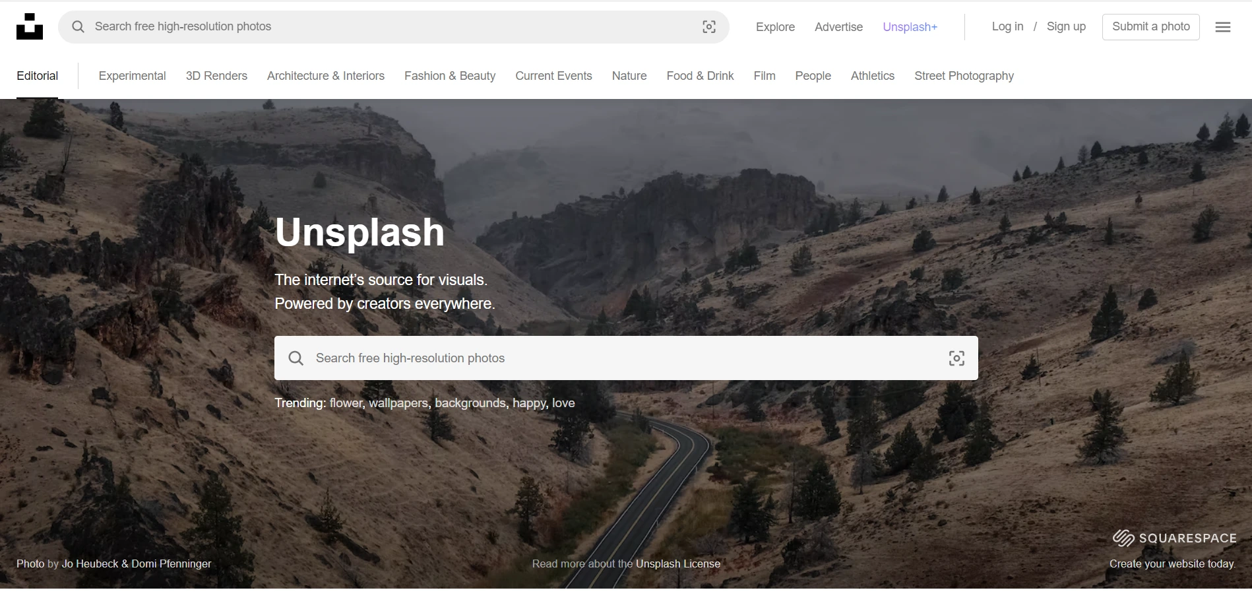This screenshot has width=1252, height=615.
Task: Click the Sign up link
Action: (1066, 26)
